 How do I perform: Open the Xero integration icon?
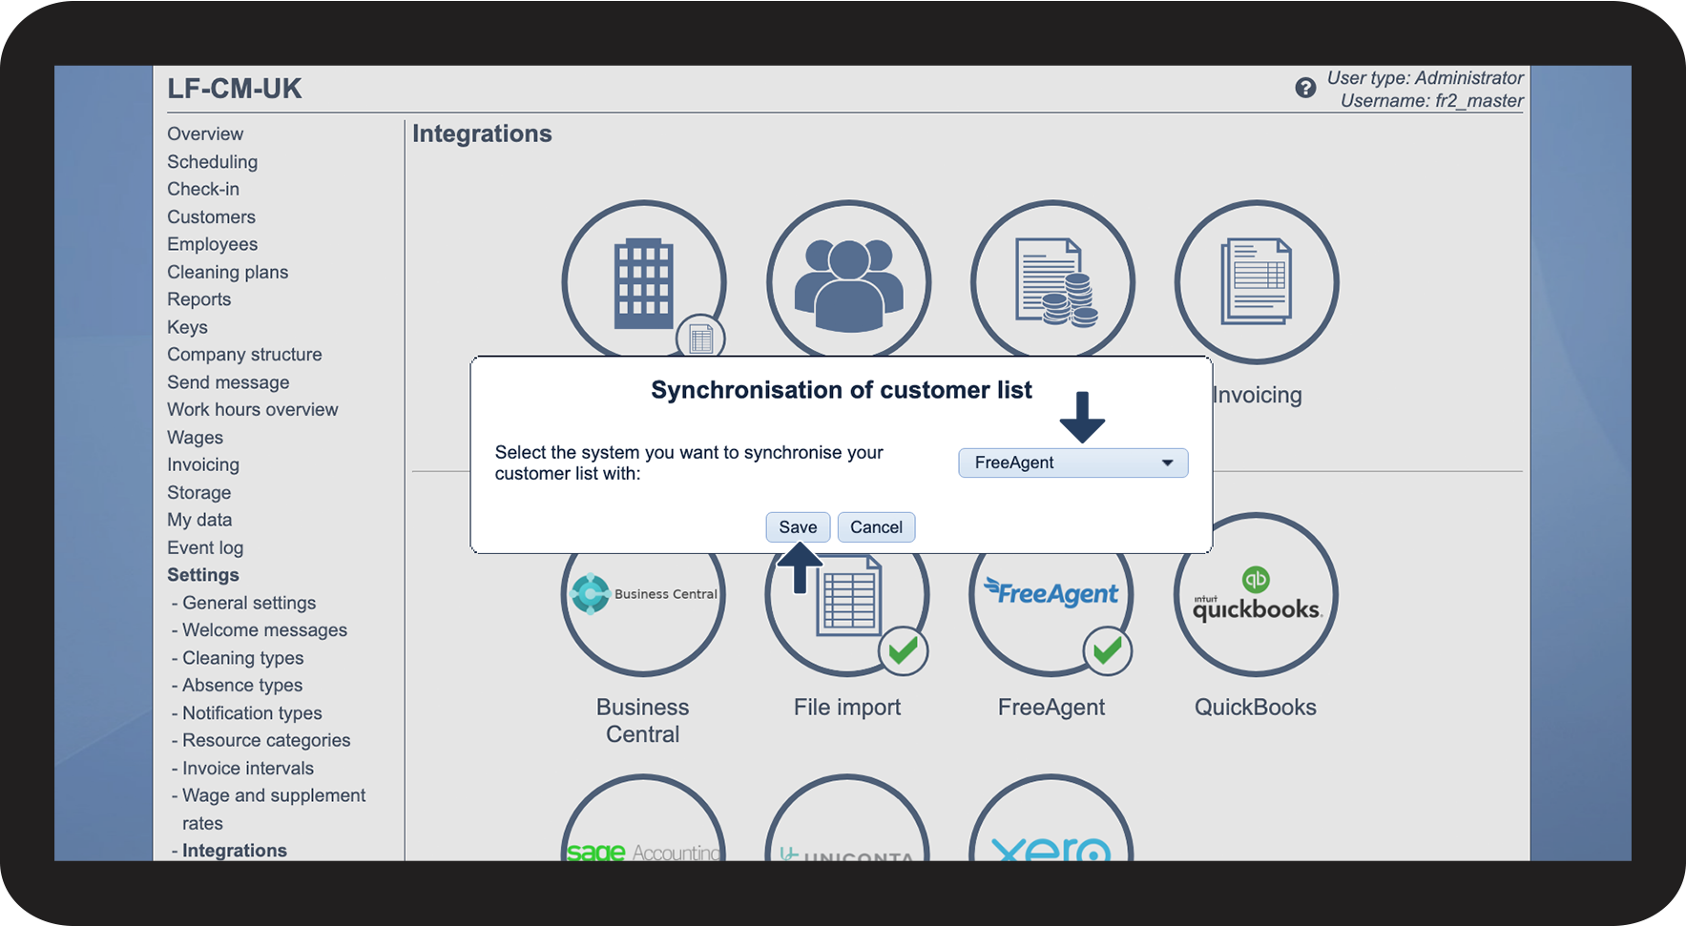coord(1051,818)
